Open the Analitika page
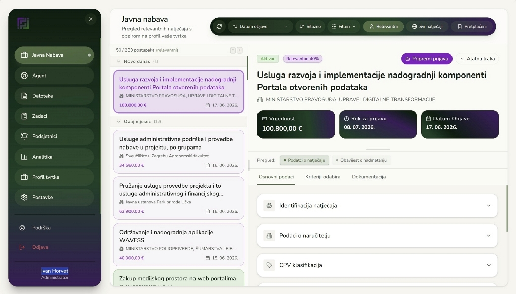 (54, 157)
